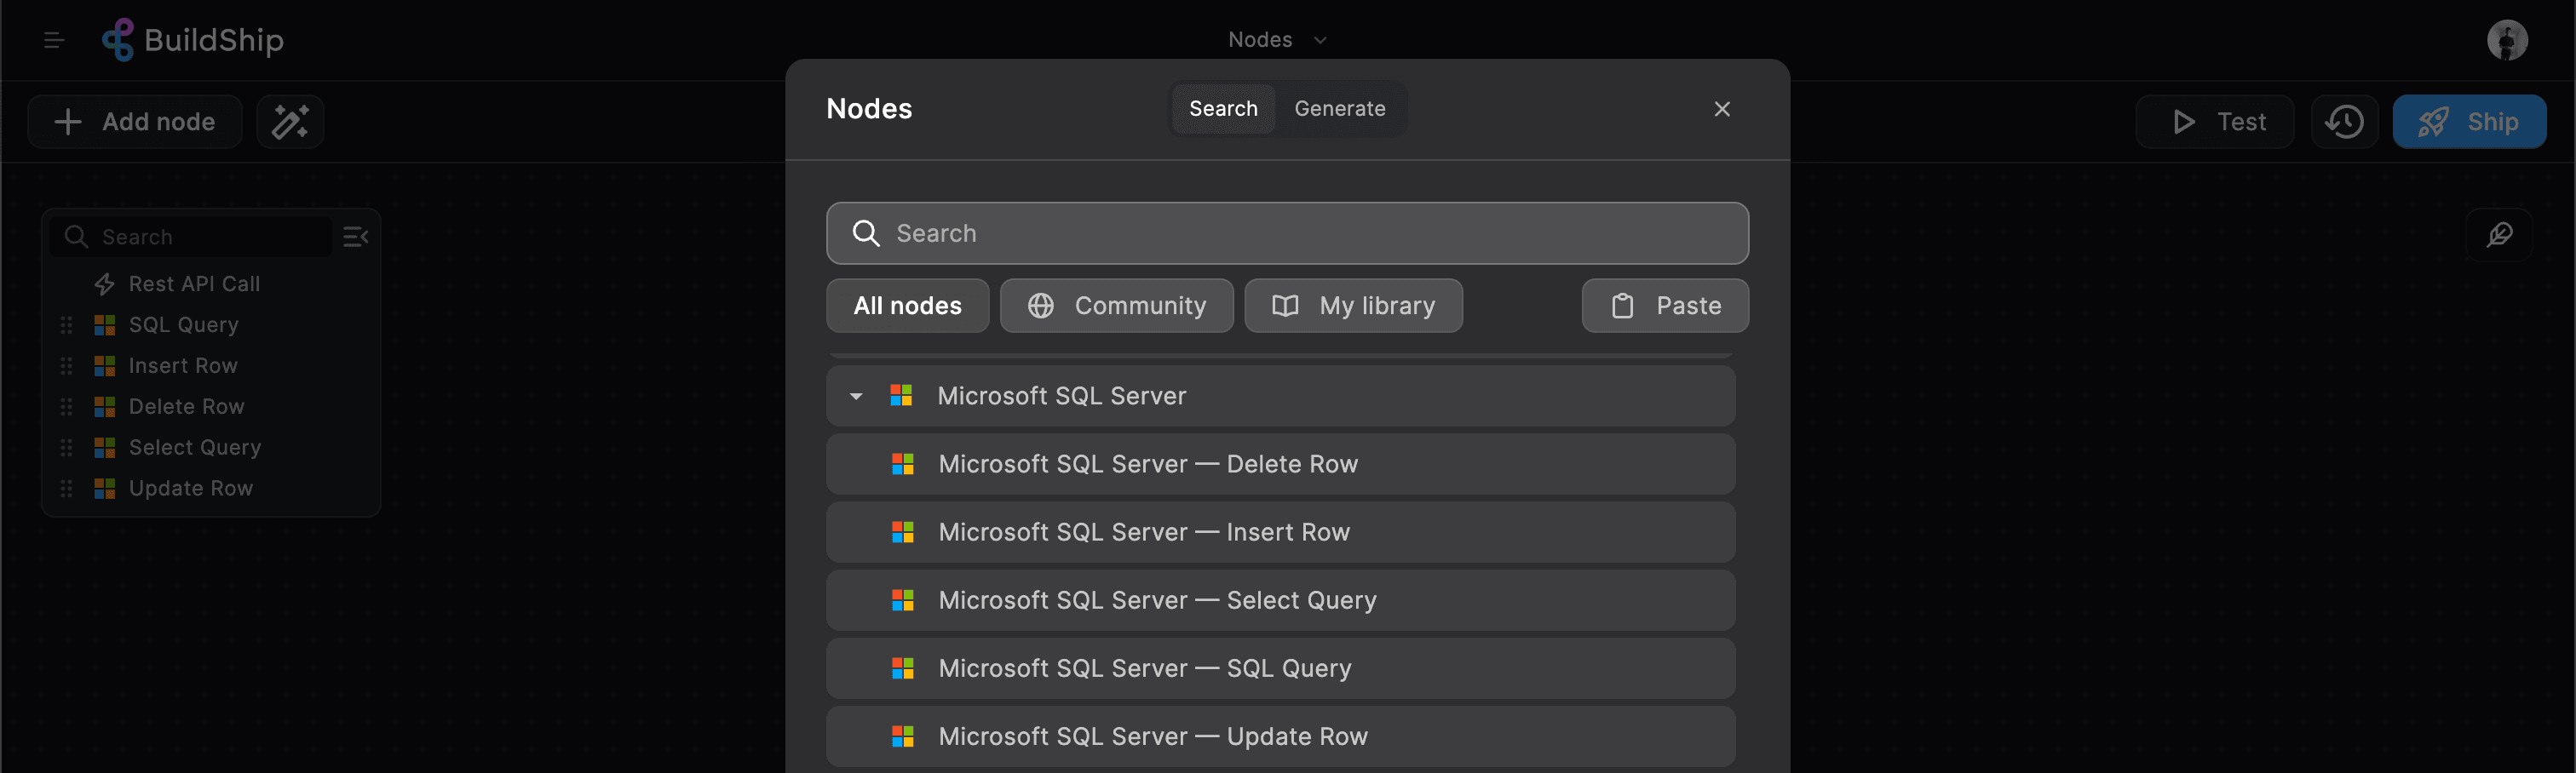Click drag handle next to Insert Row
Screen dimensions: 2576x773
[x=66, y=366]
